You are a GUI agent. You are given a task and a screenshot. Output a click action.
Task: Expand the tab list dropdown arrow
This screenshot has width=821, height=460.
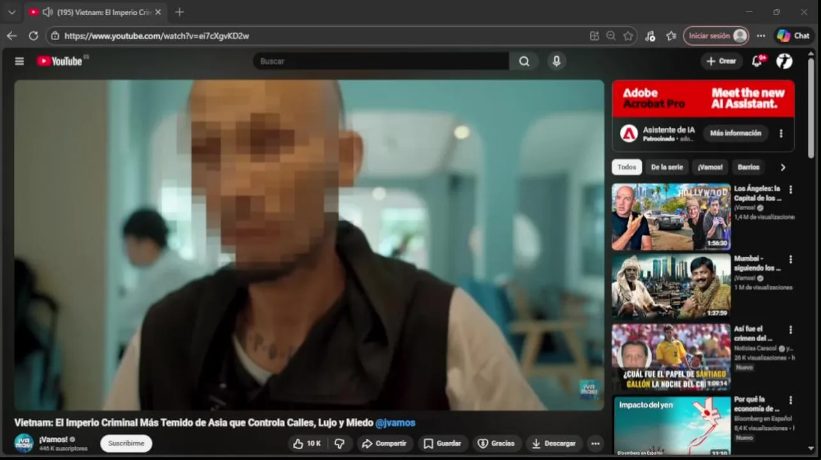[11, 12]
